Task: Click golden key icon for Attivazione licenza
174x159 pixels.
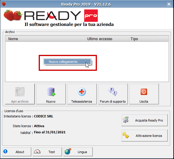Action: [126, 135]
